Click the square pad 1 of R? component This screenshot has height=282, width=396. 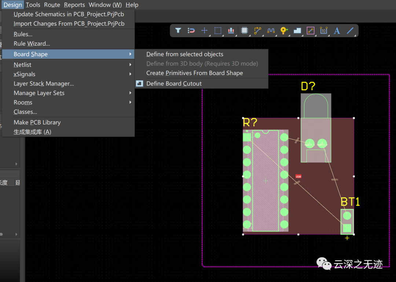[x=247, y=137]
